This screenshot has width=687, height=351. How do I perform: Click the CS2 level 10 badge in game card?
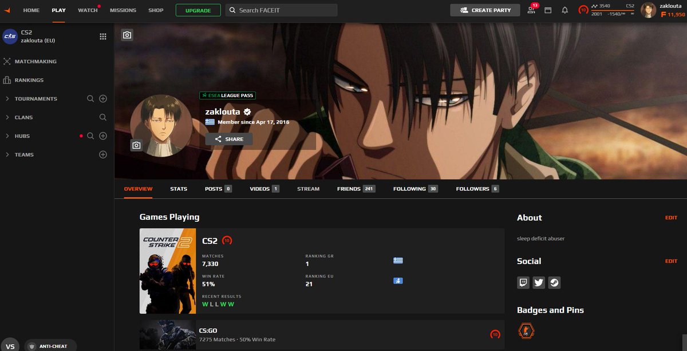point(227,241)
